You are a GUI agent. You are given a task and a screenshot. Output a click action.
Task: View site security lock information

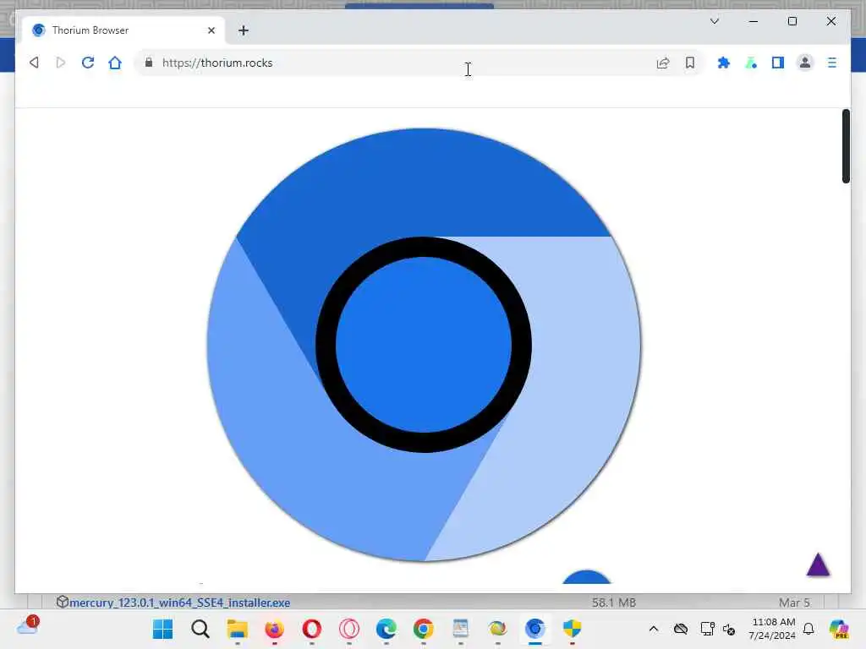tap(149, 63)
